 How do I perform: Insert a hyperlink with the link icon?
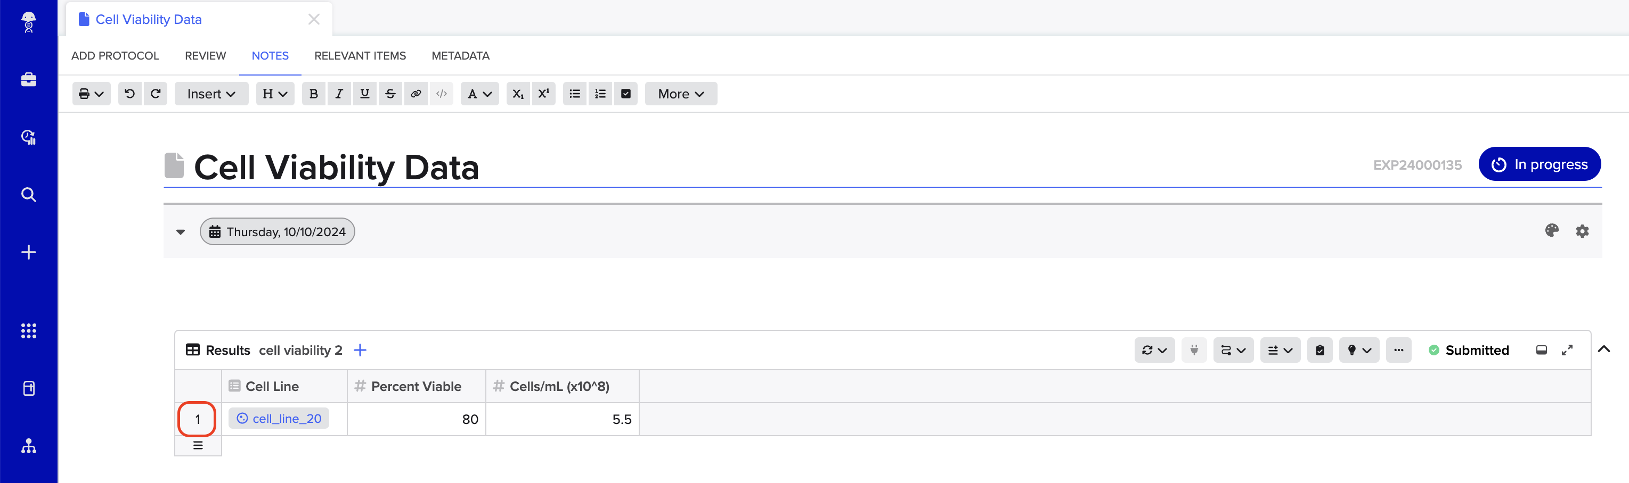pos(416,94)
